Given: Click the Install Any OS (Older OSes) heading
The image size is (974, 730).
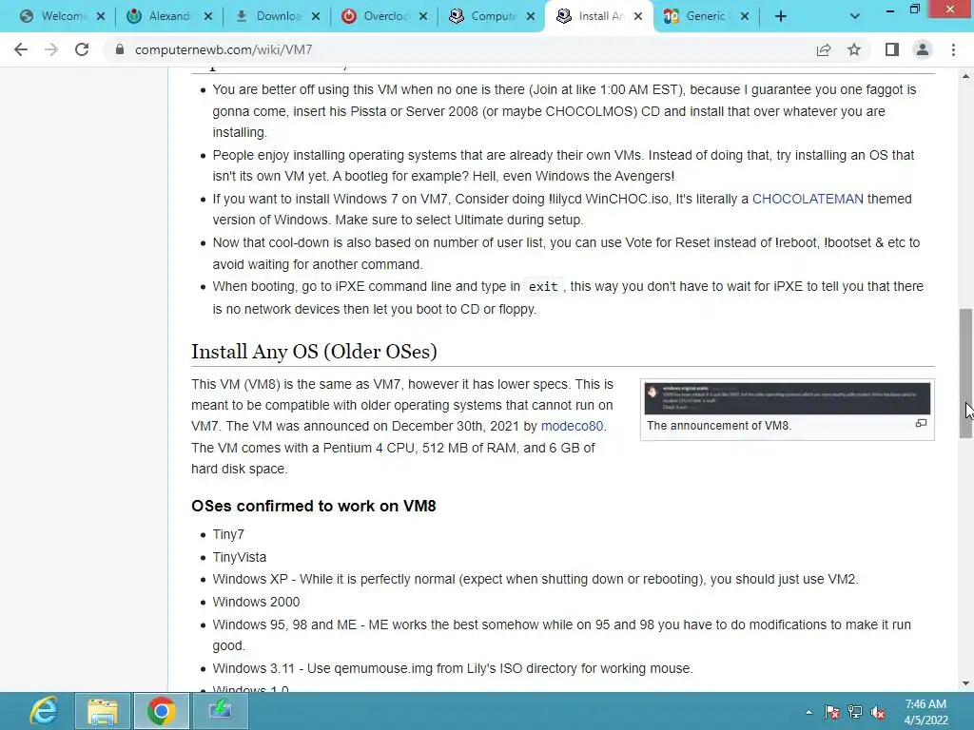Looking at the screenshot, I should (x=314, y=352).
